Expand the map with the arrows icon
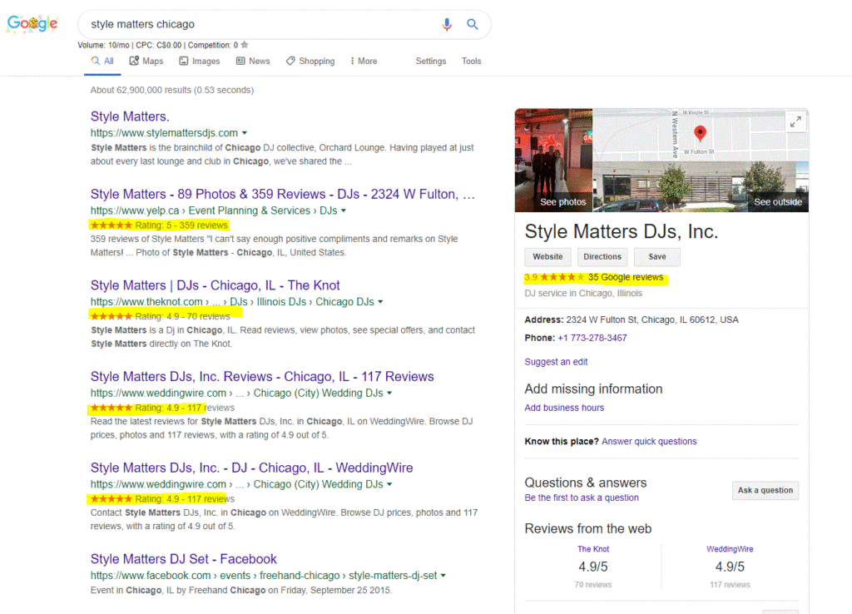 pos(795,122)
